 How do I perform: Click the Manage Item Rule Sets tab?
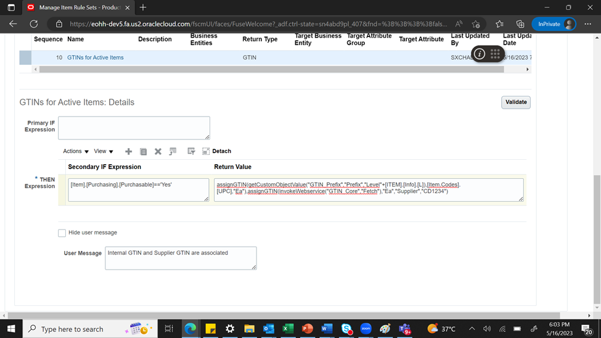point(78,7)
